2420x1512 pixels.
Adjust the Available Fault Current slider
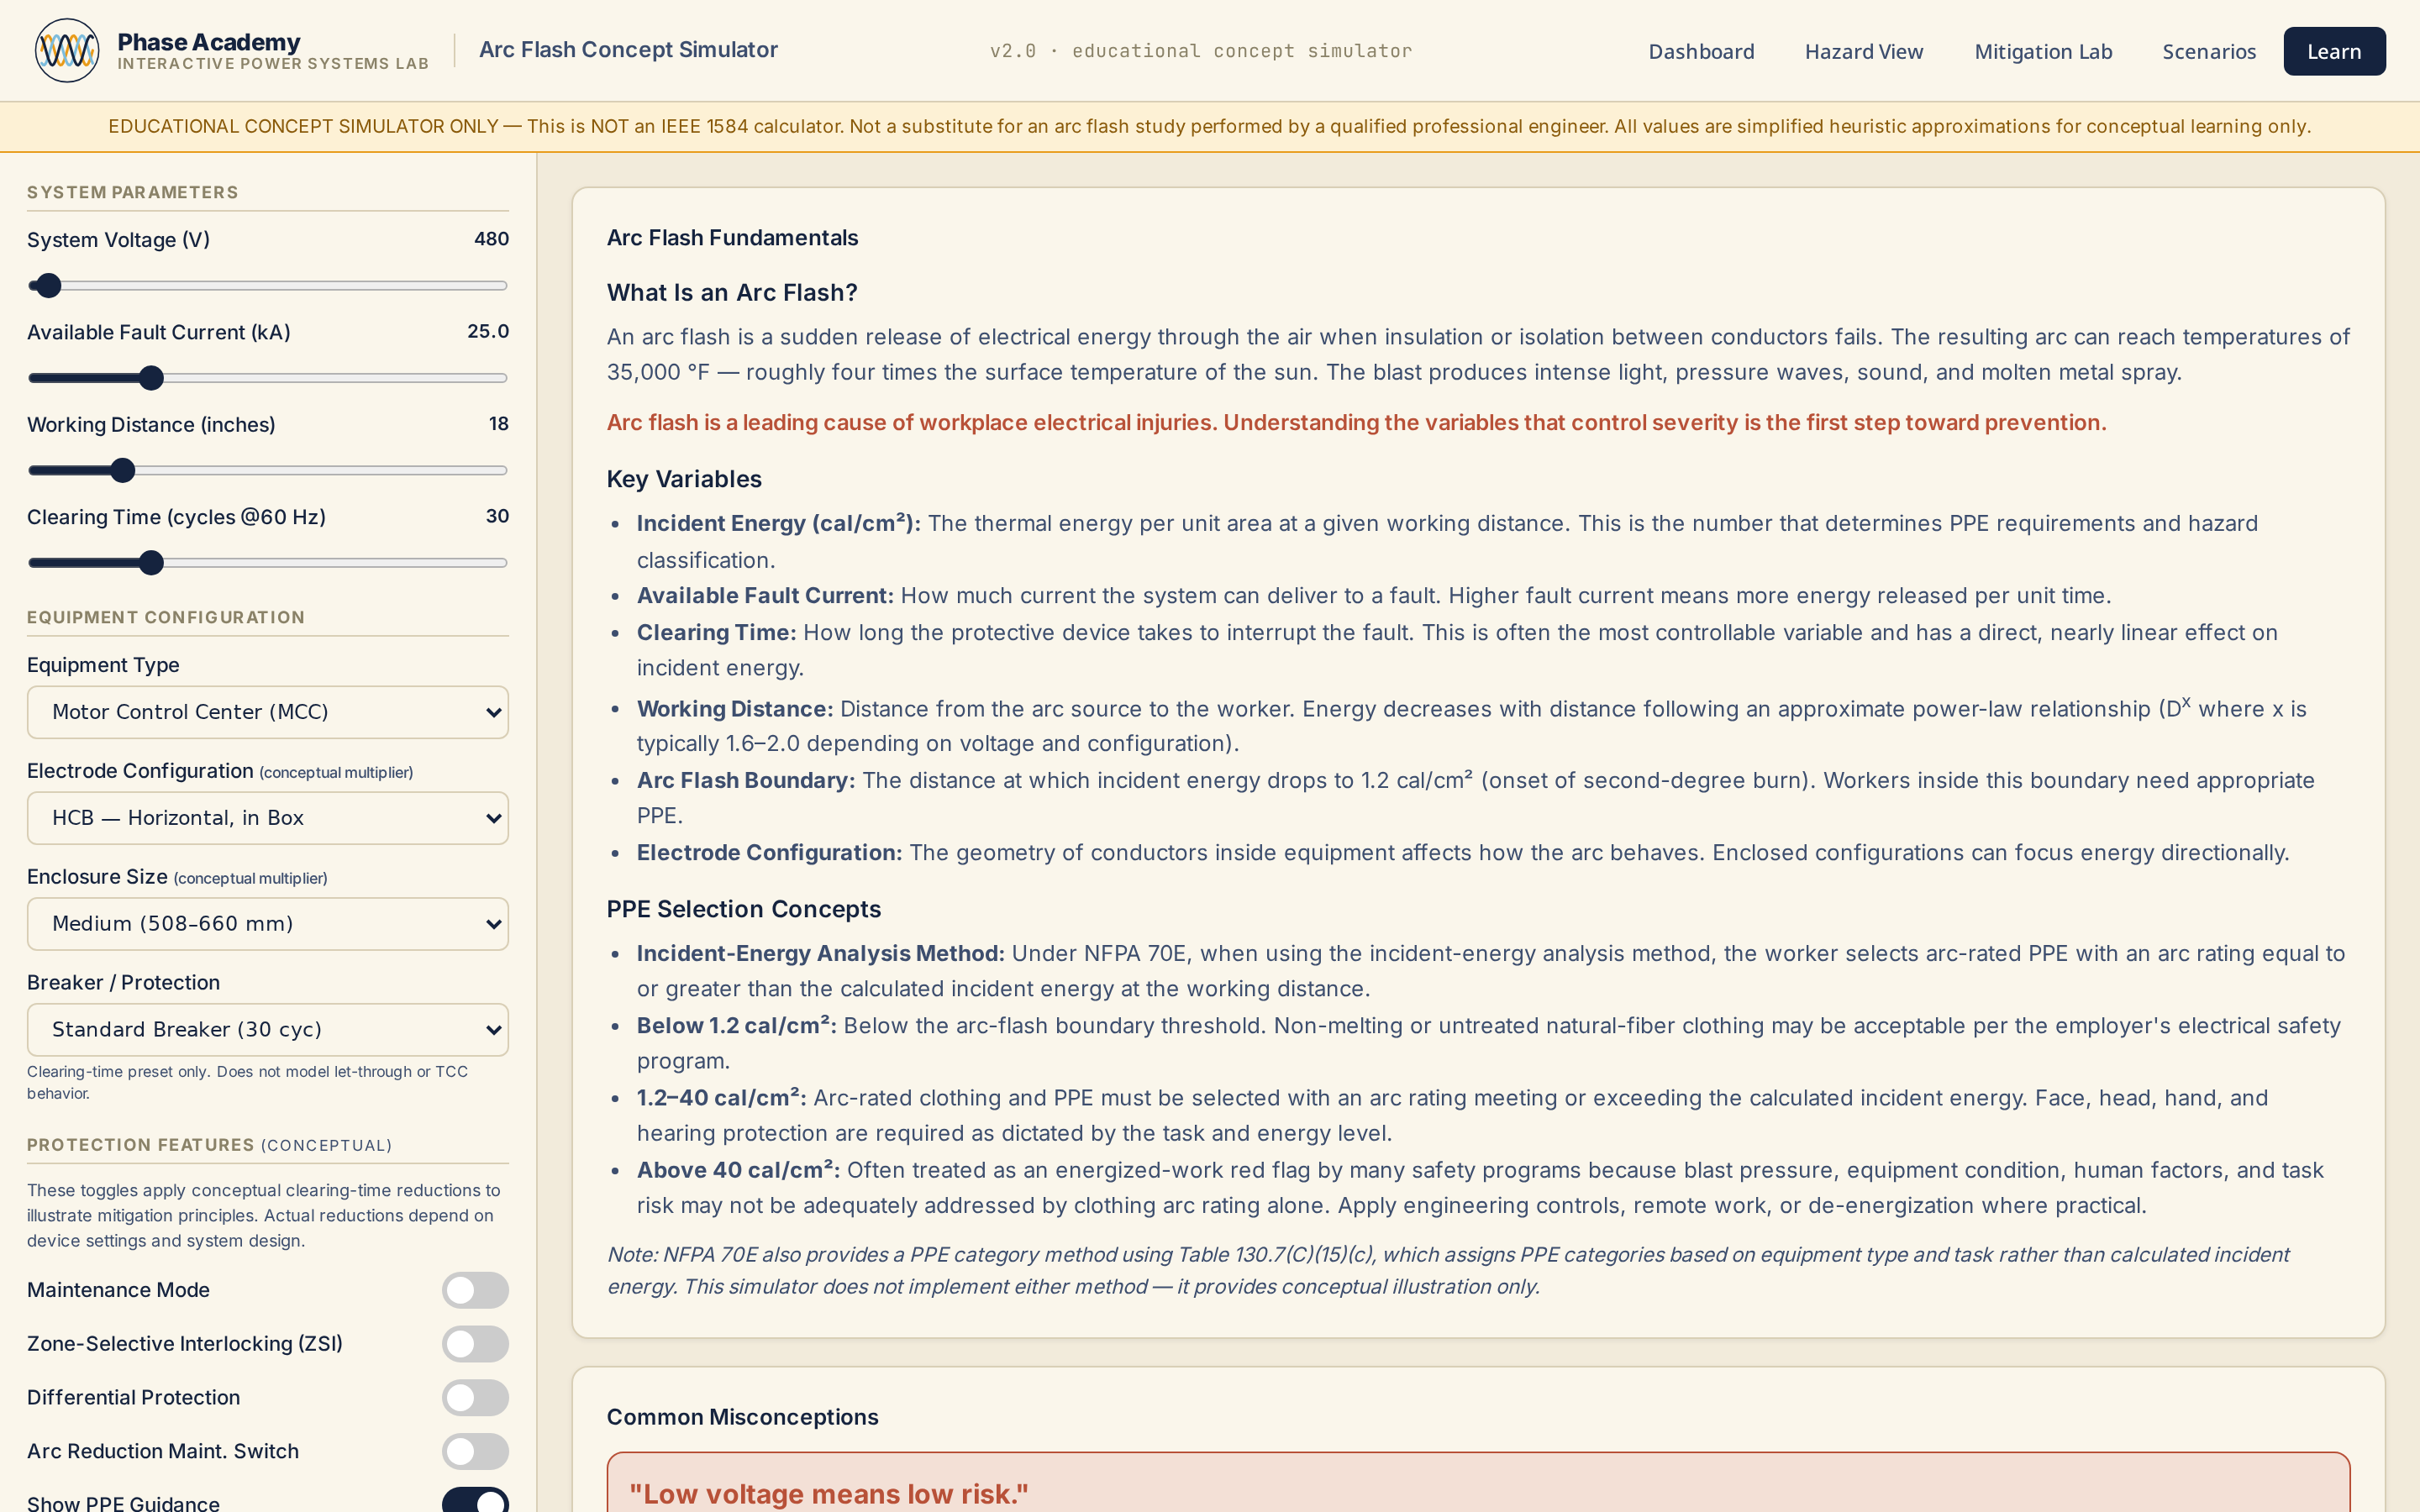point(268,378)
